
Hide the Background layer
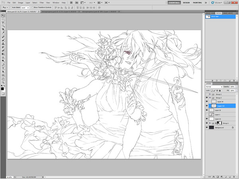click(207, 127)
